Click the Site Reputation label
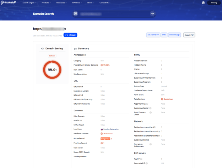222x168 pixels. pyautogui.click(x=80, y=157)
